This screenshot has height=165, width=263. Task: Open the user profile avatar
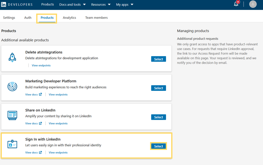(253, 4)
